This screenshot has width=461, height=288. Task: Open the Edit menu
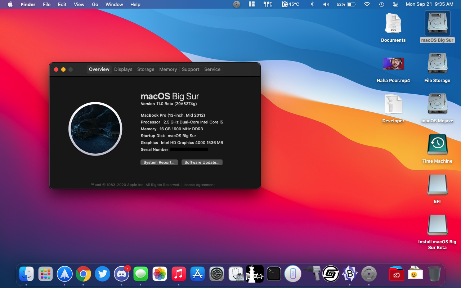click(x=62, y=4)
